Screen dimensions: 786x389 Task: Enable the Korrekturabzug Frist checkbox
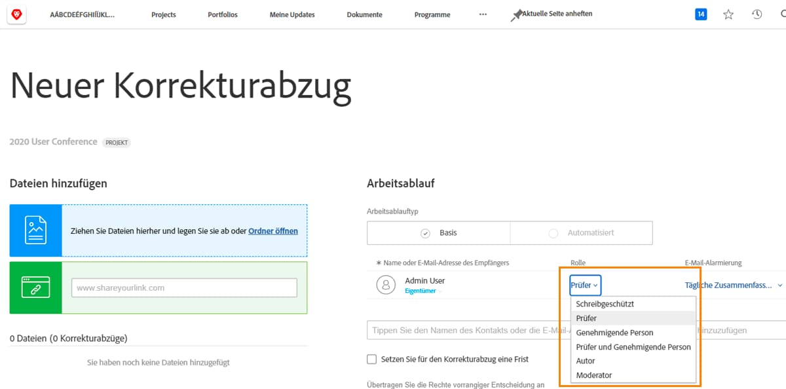pos(373,359)
